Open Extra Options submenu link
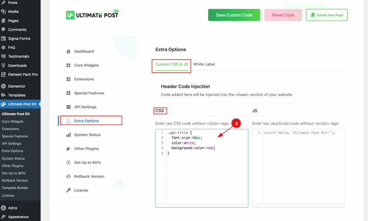 [x=13, y=151]
